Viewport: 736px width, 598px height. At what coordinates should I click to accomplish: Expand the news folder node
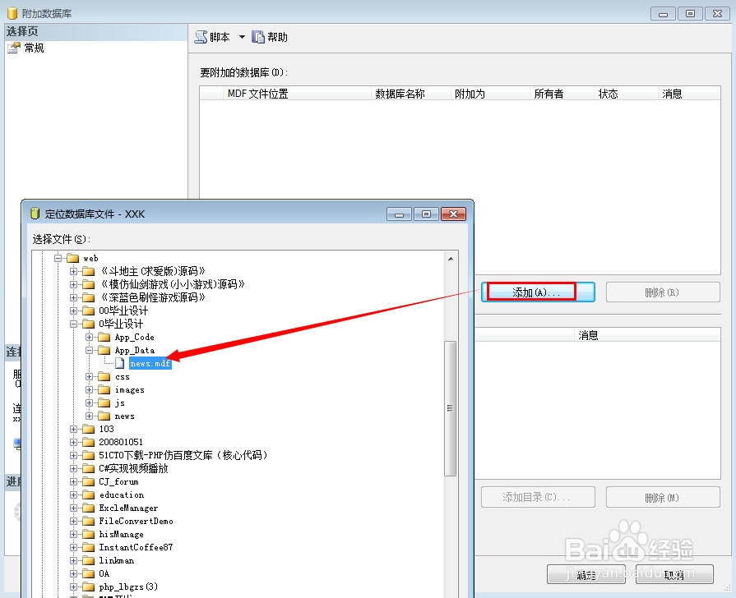click(89, 416)
